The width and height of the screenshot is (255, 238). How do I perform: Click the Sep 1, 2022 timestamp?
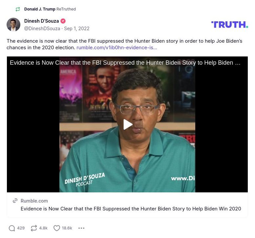click(x=76, y=29)
